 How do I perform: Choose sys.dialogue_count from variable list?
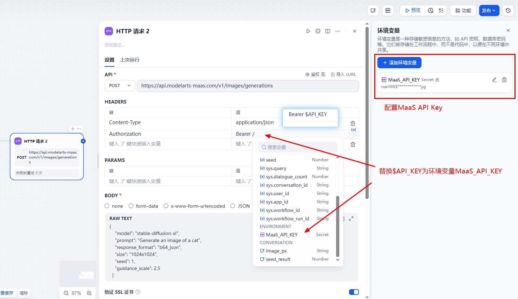pyautogui.click(x=294, y=177)
